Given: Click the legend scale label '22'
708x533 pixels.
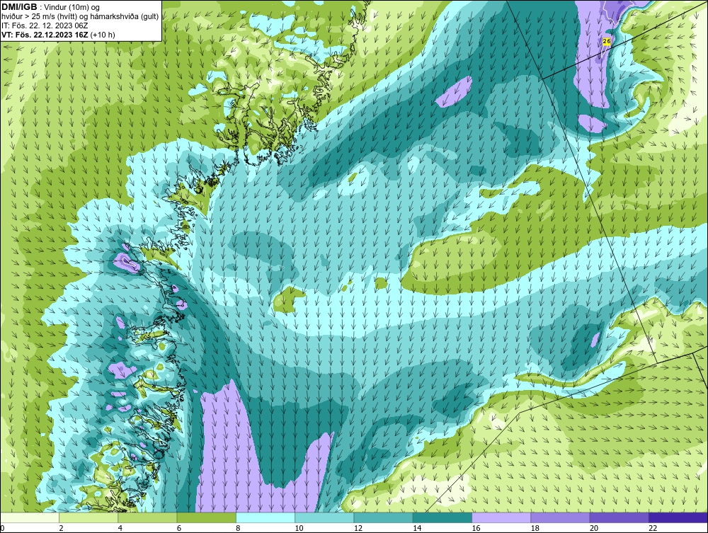Looking at the screenshot, I should [x=653, y=528].
